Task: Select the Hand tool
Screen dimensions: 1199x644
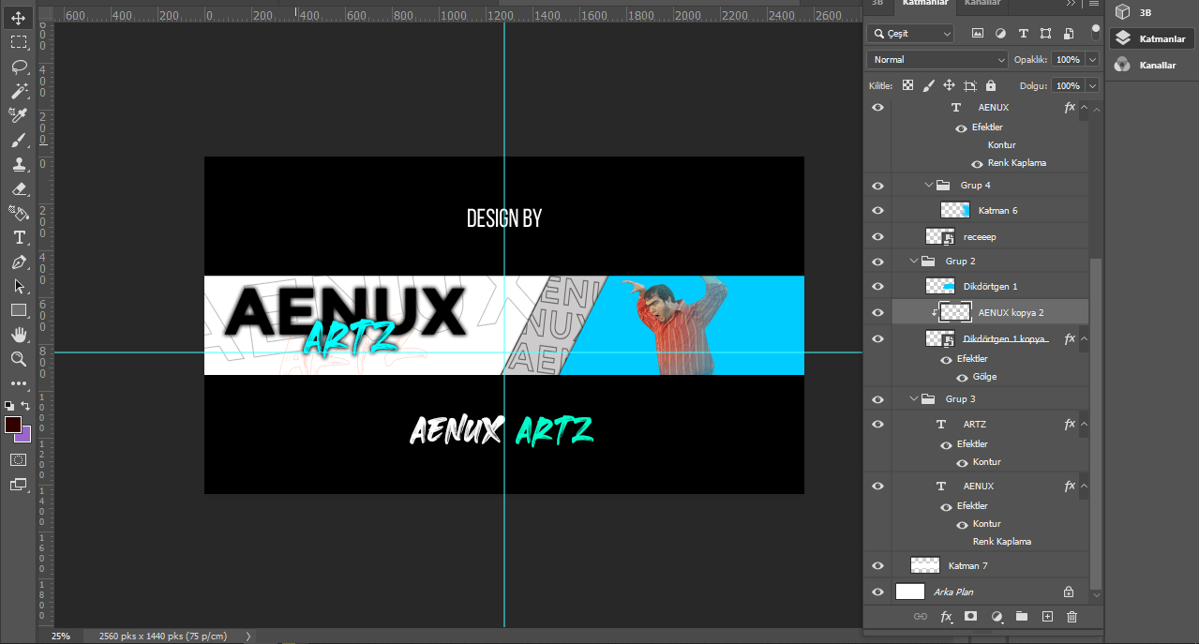Action: click(19, 335)
